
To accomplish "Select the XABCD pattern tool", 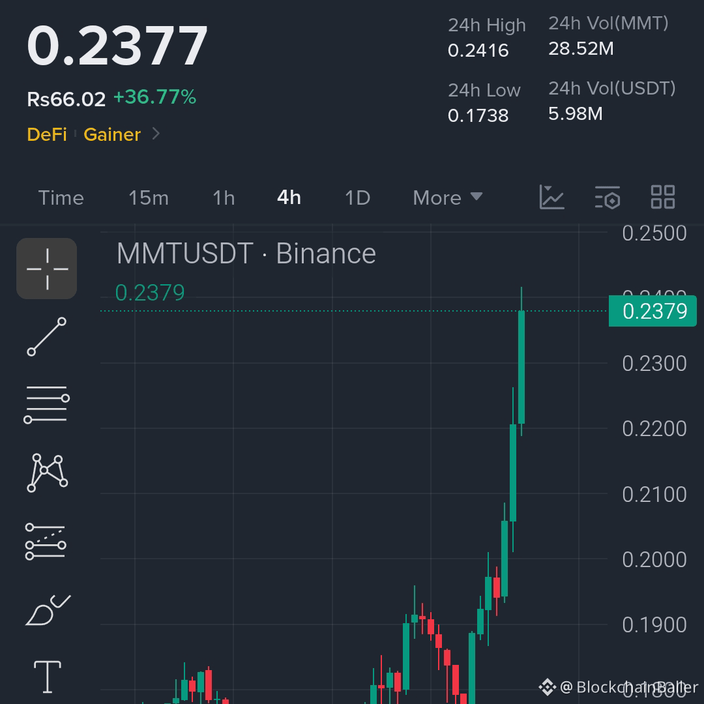I will [47, 473].
